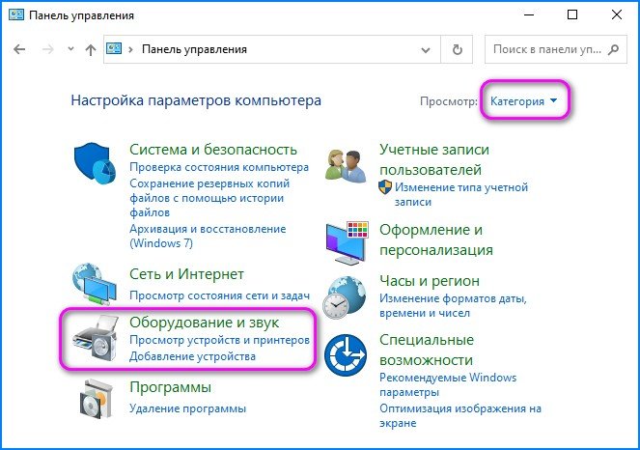Screen dimensions: 640x450
Task: Click the Control Panel icon in address bar
Action: [x=114, y=49]
